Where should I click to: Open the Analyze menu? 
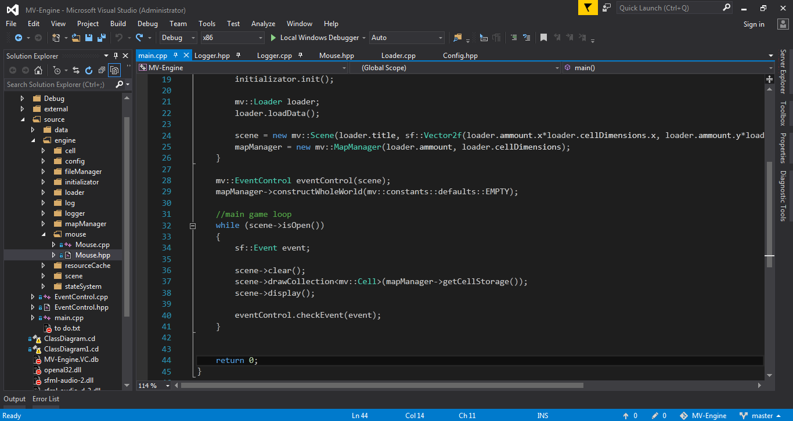(263, 24)
